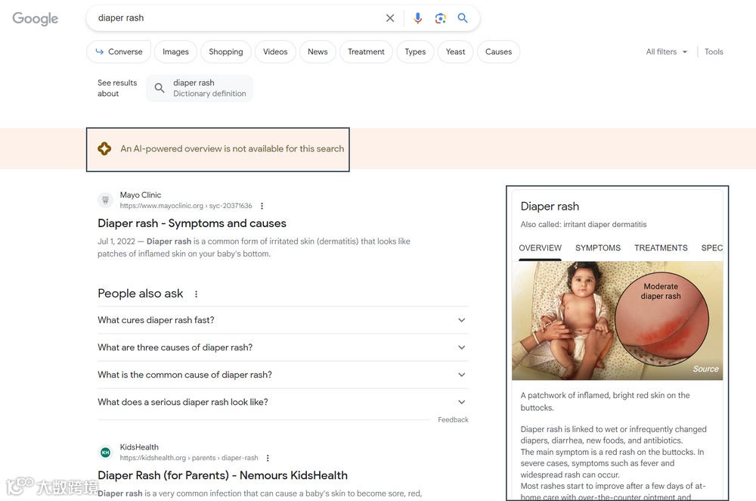756x501 pixels.
Task: Click magnifier icon in dictionary definition chip
Action: (x=159, y=89)
